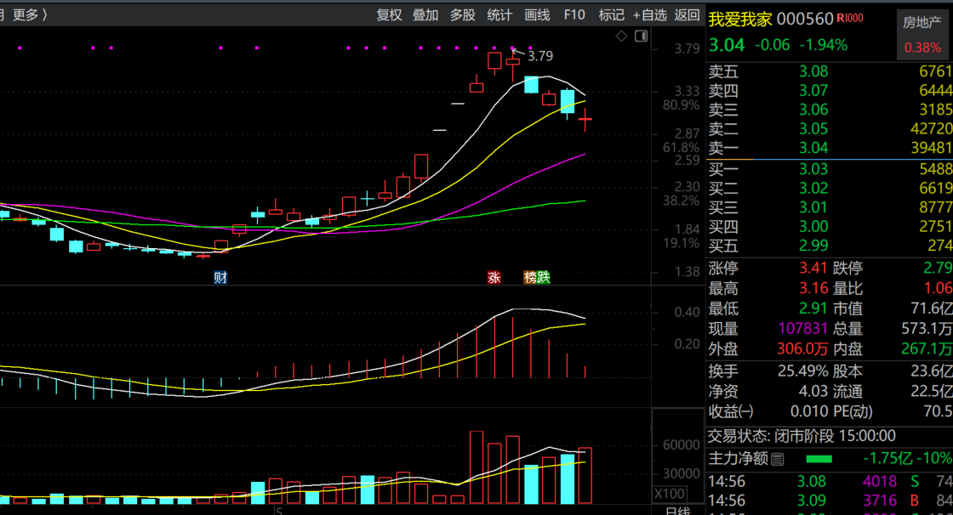This screenshot has height=515, width=953.
Task: Click the stock name 我爱我家
Action: coord(739,19)
